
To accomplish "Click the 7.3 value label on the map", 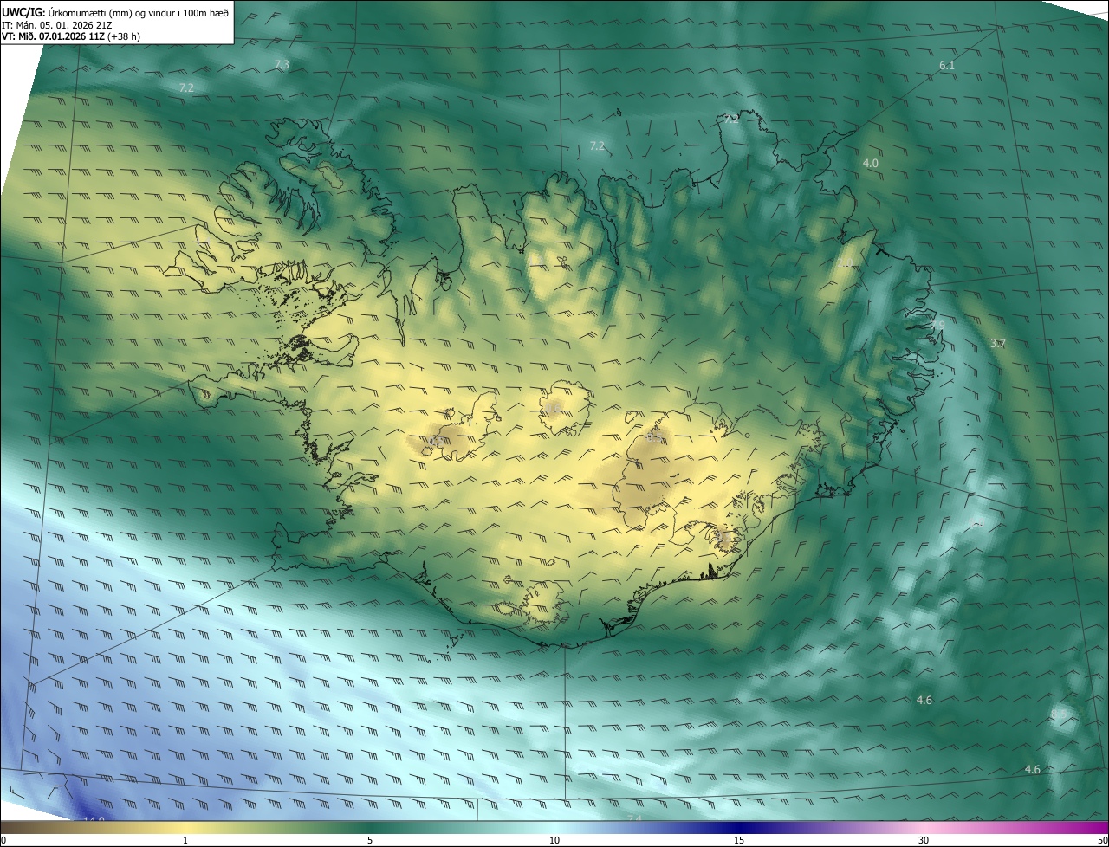I will [282, 65].
